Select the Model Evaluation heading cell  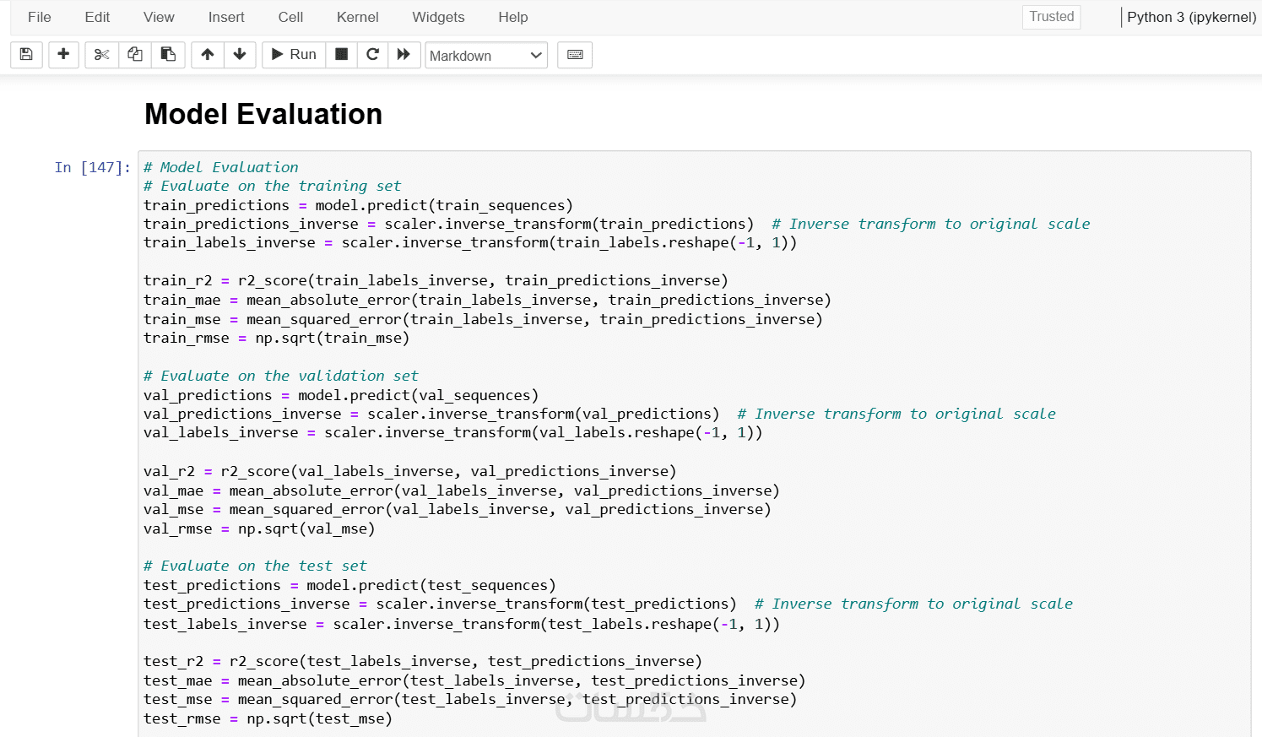tap(263, 114)
